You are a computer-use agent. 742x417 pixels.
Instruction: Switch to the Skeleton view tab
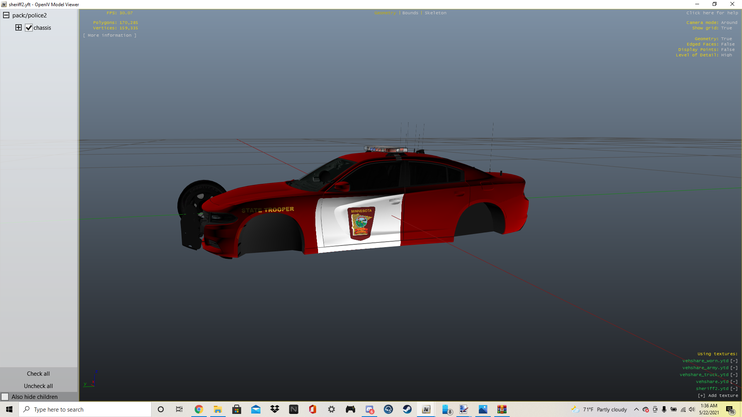pos(435,13)
